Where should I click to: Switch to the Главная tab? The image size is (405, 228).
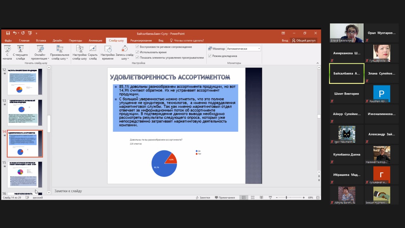(24, 41)
